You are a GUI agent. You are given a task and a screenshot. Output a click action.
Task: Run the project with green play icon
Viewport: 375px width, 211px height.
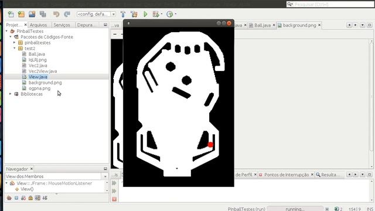coord(145,14)
